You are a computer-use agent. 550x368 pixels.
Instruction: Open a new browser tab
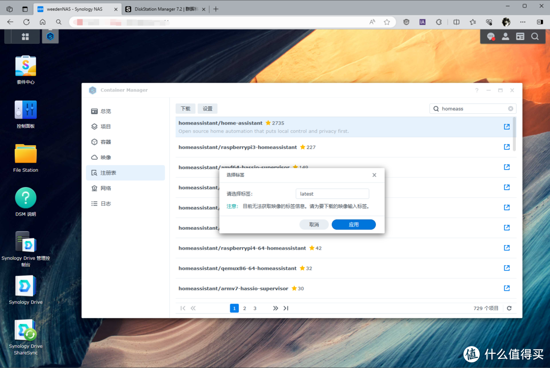coord(216,9)
